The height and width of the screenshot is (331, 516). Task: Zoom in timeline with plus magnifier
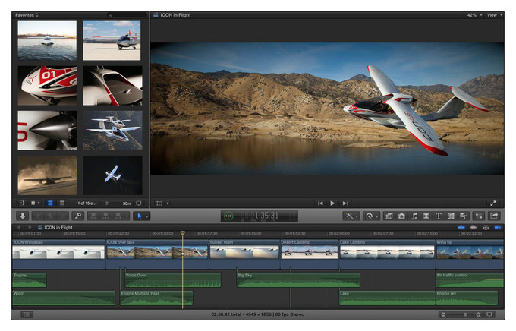coord(479,314)
